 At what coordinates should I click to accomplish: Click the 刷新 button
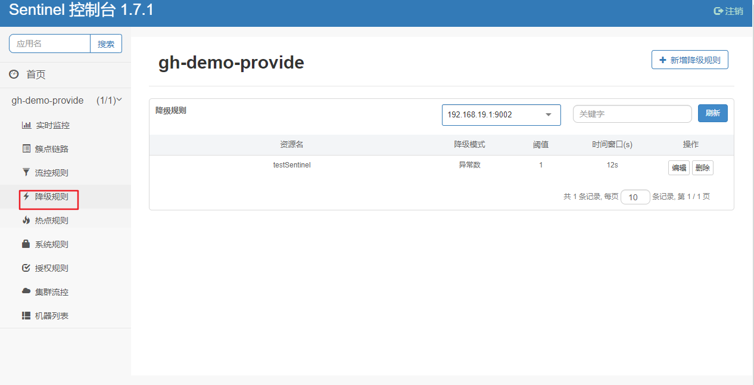tap(713, 113)
